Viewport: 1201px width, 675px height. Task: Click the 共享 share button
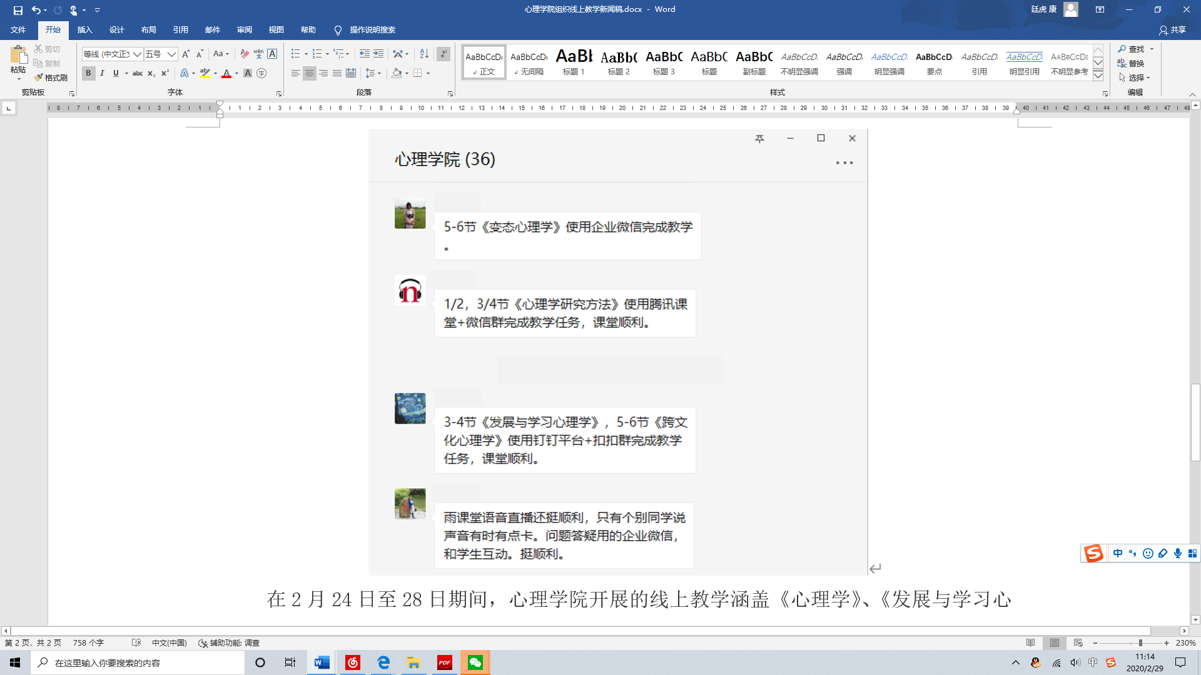pos(1172,30)
